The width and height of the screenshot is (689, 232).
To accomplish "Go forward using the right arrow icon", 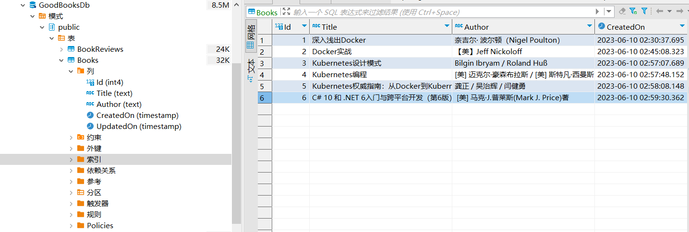I will 679,12.
